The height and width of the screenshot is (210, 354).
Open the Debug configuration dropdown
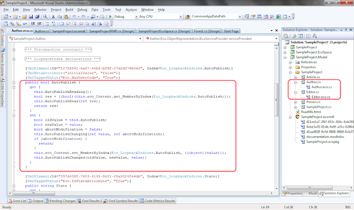[135, 16]
